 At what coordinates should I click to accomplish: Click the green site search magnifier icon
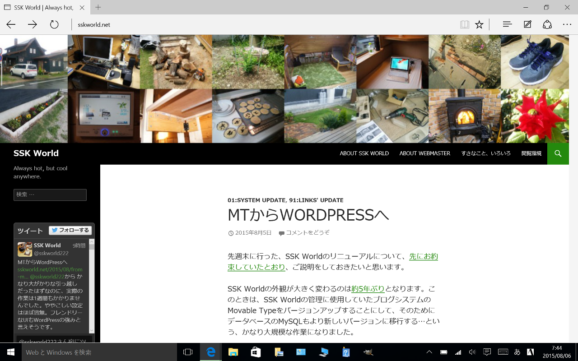coord(558,153)
